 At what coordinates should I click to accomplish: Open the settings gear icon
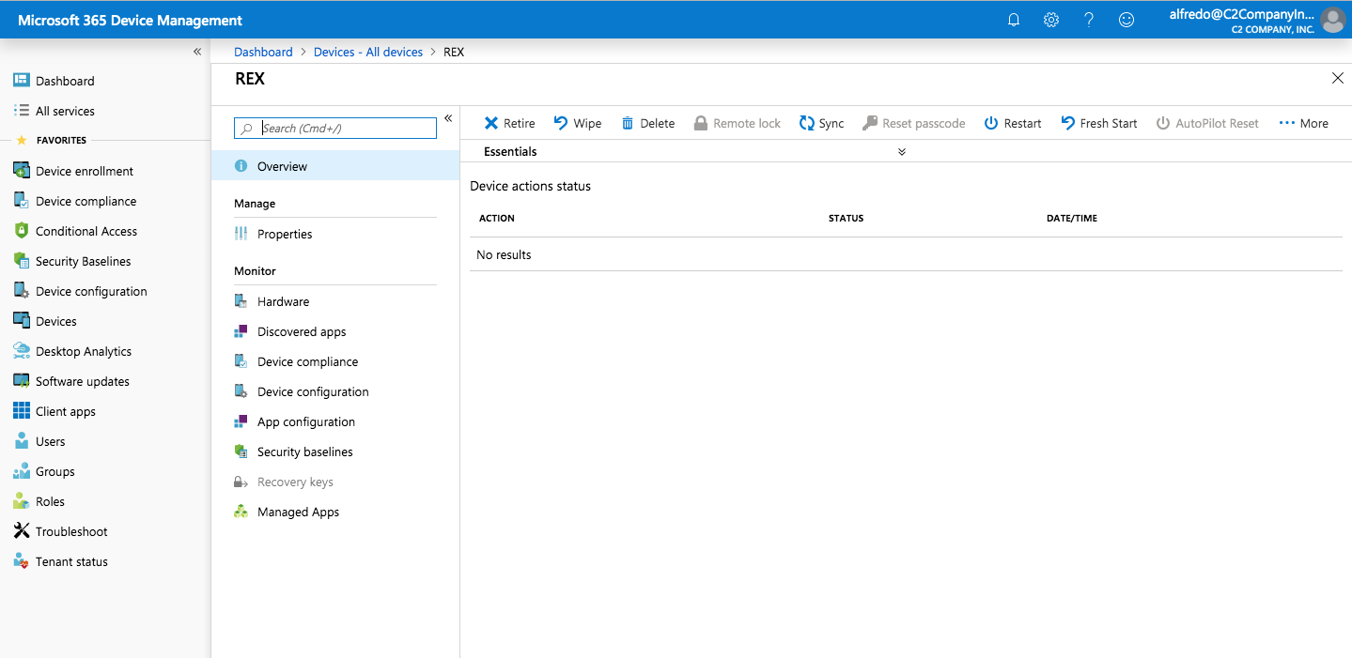[x=1051, y=20]
